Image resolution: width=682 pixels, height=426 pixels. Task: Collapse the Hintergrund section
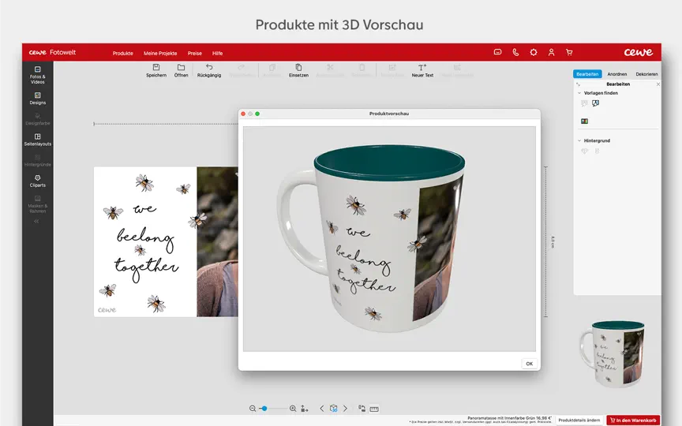point(579,141)
